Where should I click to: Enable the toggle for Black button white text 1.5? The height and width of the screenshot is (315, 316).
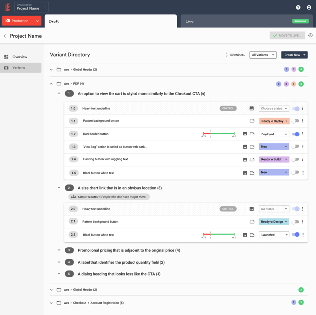click(x=295, y=172)
